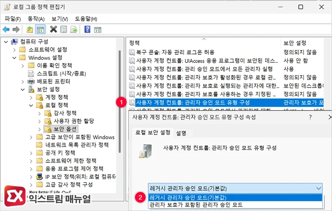Switch to the 로컬 보안 설정 tab

(153, 133)
